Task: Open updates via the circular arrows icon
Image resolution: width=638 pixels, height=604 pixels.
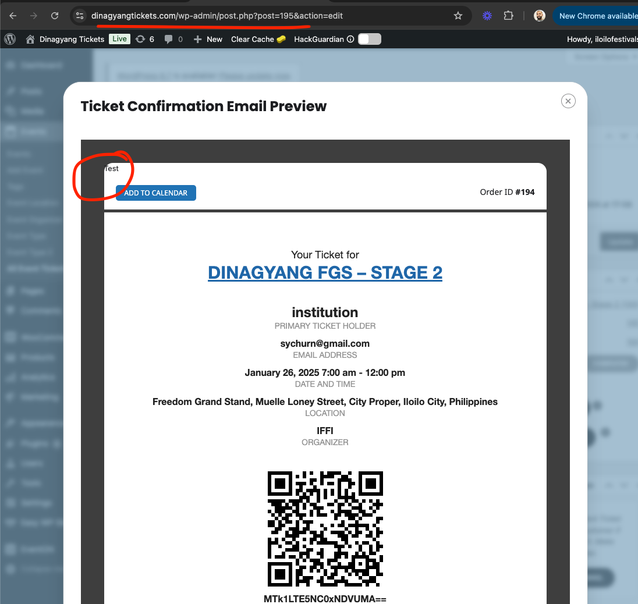Action: 140,39
